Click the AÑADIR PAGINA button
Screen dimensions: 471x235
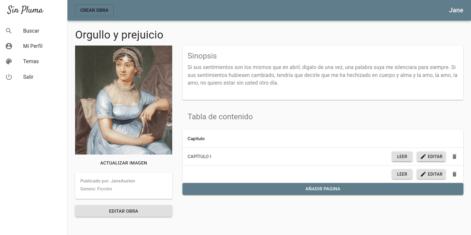point(323,189)
